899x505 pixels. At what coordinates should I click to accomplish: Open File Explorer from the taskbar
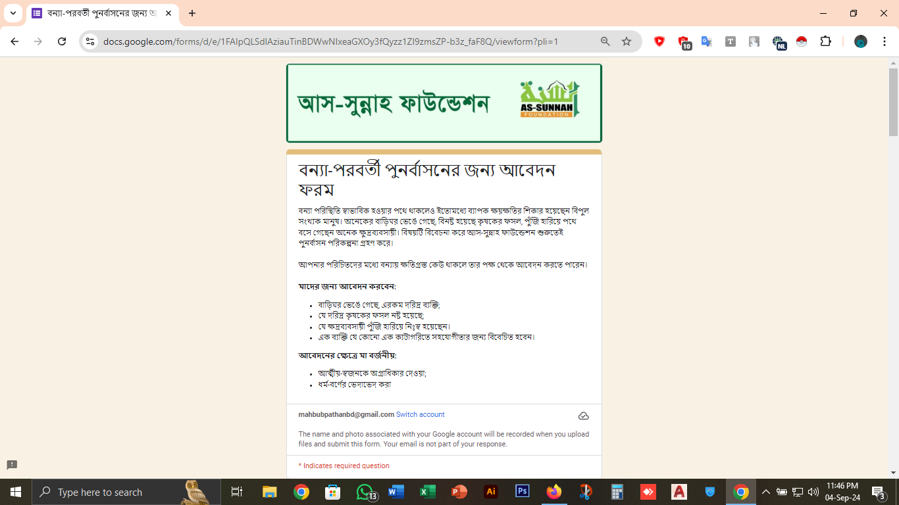click(x=270, y=492)
